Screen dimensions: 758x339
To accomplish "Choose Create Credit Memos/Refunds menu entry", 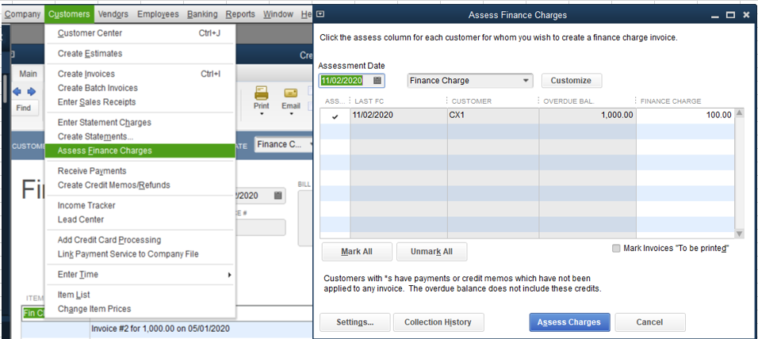I will click(113, 185).
